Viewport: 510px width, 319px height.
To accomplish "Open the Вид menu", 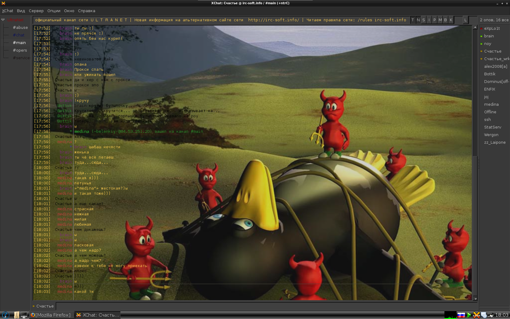I will [21, 11].
